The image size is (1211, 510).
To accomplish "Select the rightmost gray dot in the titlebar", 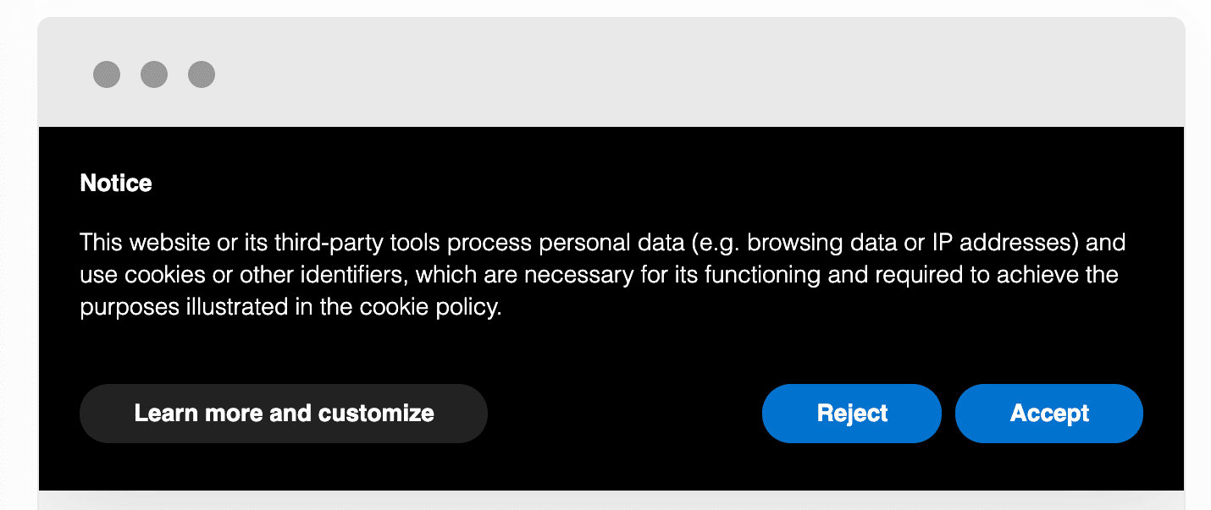I will coord(201,74).
